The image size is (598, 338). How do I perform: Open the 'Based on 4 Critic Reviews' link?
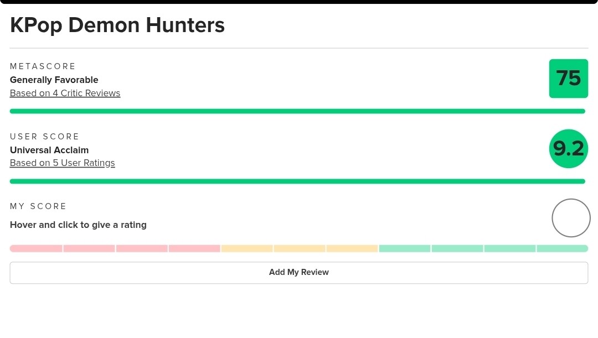65,93
